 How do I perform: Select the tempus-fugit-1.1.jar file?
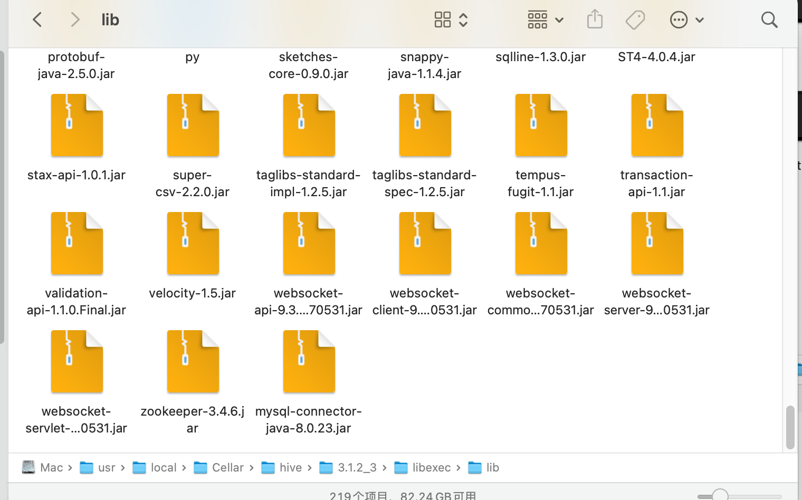click(541, 126)
